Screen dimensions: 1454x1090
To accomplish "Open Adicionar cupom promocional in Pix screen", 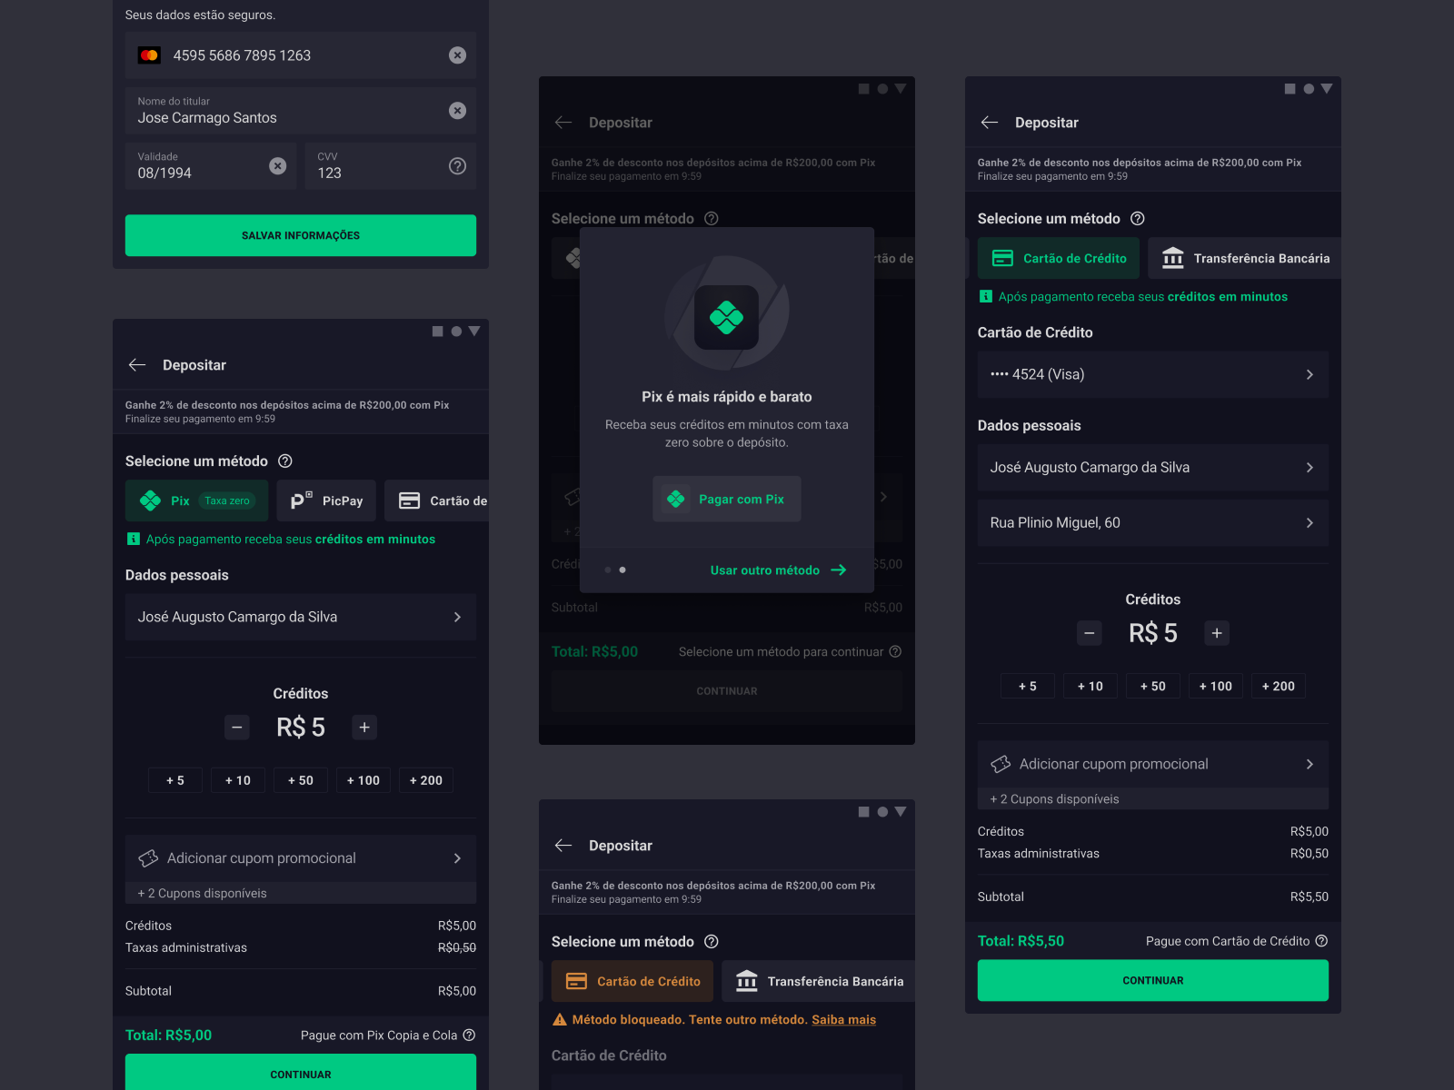I will tap(301, 858).
